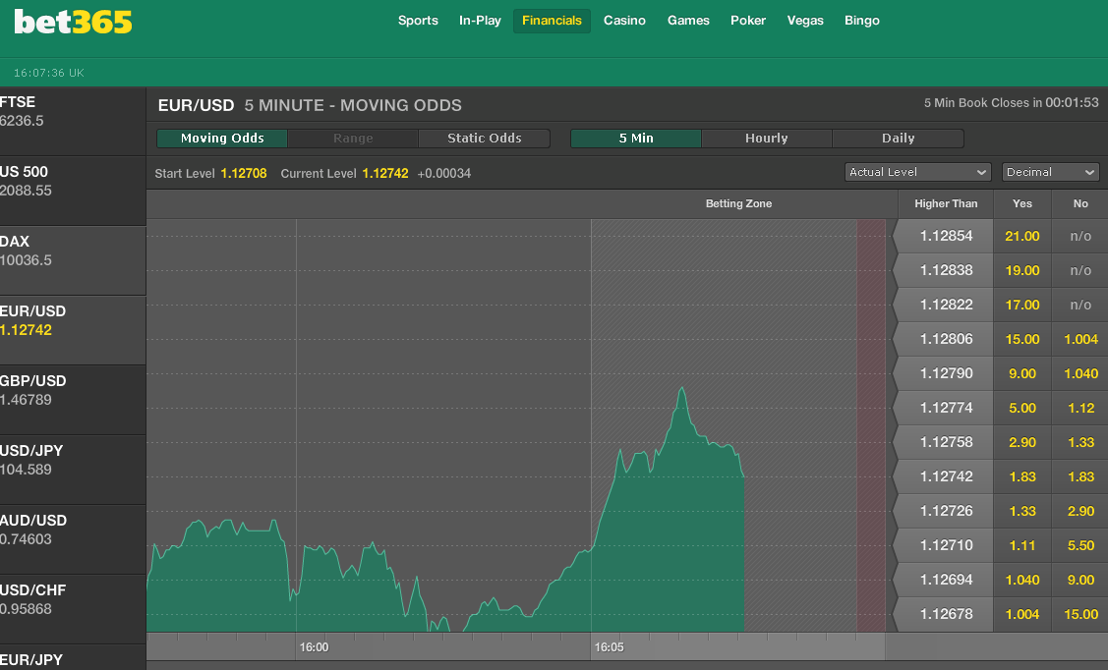1108x670 pixels.
Task: Bet Yes at 1.11 for 1.12710
Action: click(x=1021, y=546)
